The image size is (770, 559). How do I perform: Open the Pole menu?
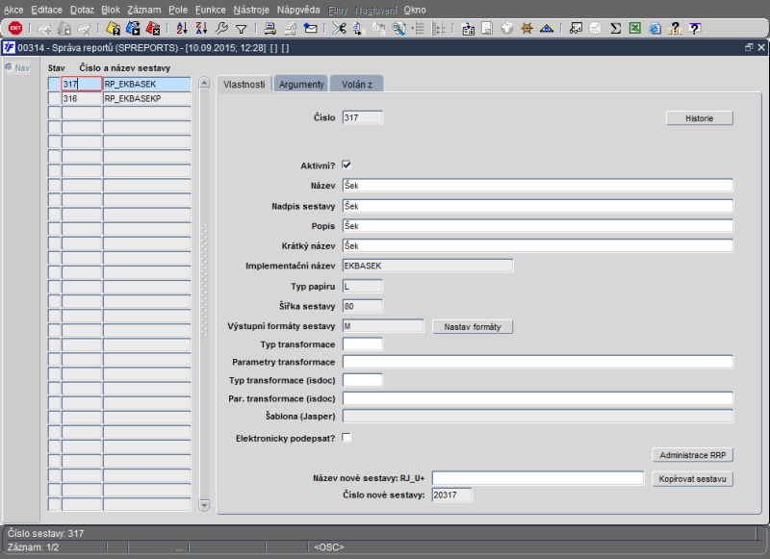[178, 10]
